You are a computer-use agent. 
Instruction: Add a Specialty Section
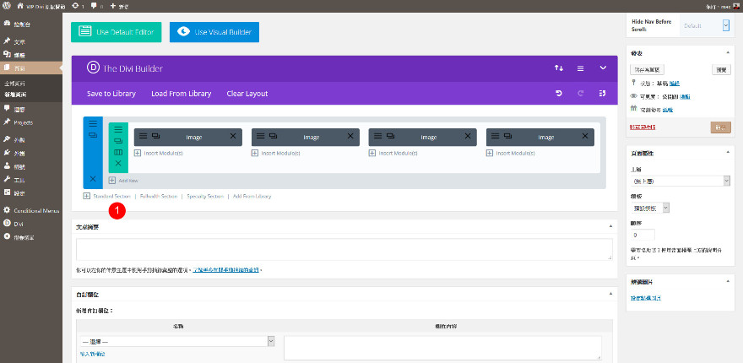click(204, 196)
